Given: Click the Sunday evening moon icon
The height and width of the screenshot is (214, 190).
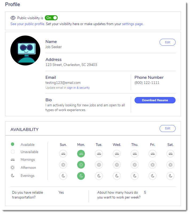Looking at the screenshot, I should 63,176.
